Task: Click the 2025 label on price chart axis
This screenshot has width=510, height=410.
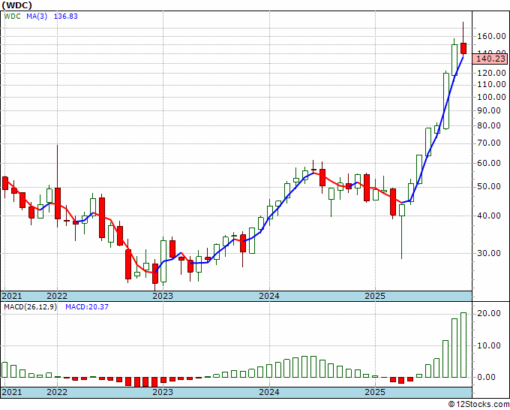Action: click(x=375, y=296)
